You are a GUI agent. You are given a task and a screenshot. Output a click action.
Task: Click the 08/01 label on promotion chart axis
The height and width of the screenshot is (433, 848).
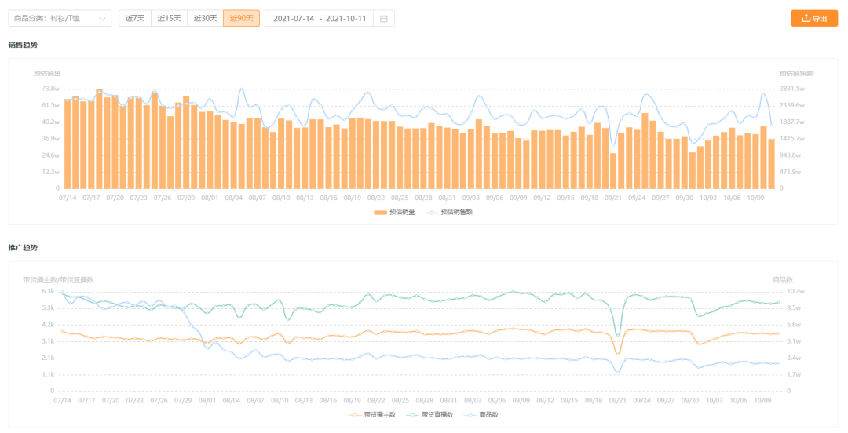click(207, 401)
